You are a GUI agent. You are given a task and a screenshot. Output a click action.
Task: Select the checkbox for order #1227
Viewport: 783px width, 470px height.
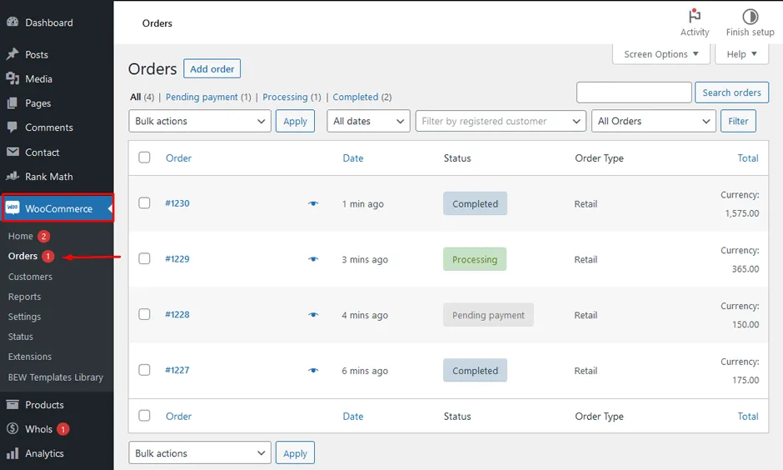pyautogui.click(x=144, y=370)
